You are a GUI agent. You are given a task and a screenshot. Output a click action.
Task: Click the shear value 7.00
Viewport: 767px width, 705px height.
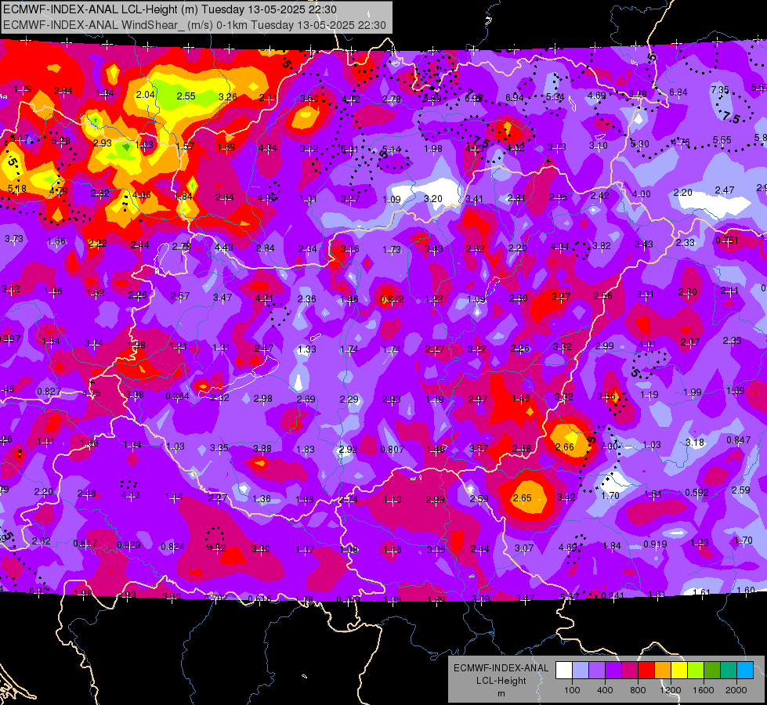609,446
